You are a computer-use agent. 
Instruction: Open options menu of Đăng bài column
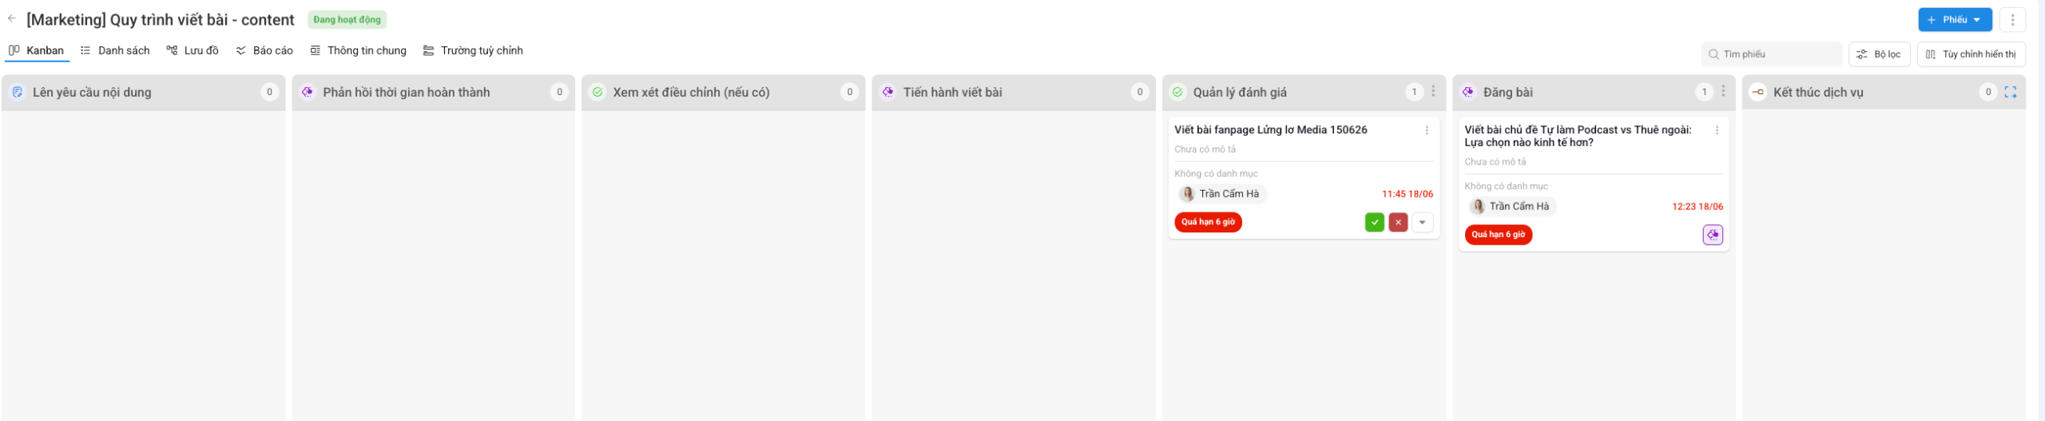click(x=1723, y=91)
